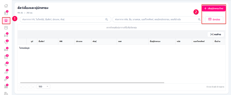Sort by the ชื่อบ้าน column header

coord(218,41)
